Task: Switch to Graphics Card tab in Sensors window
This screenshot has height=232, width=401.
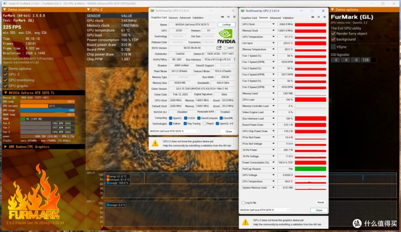Action: [249, 18]
